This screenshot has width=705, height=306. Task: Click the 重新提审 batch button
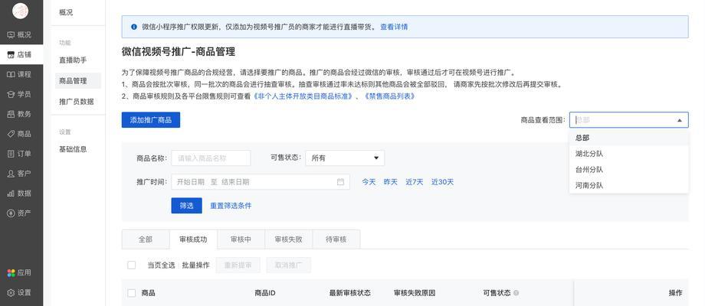coord(238,265)
